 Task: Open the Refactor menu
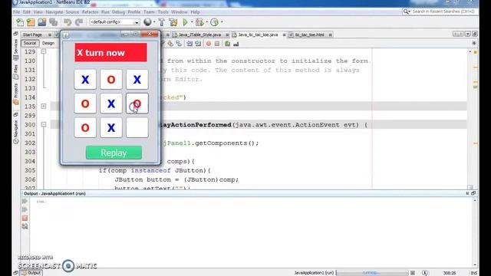tap(91, 12)
